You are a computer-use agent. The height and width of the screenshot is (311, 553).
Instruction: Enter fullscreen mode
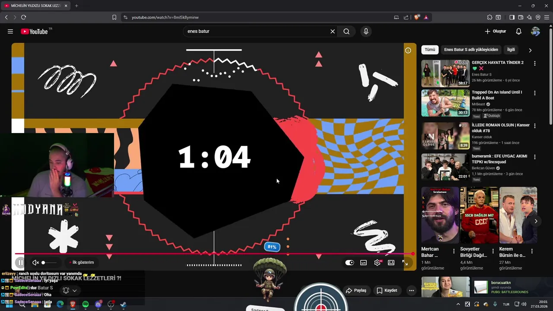click(x=405, y=262)
